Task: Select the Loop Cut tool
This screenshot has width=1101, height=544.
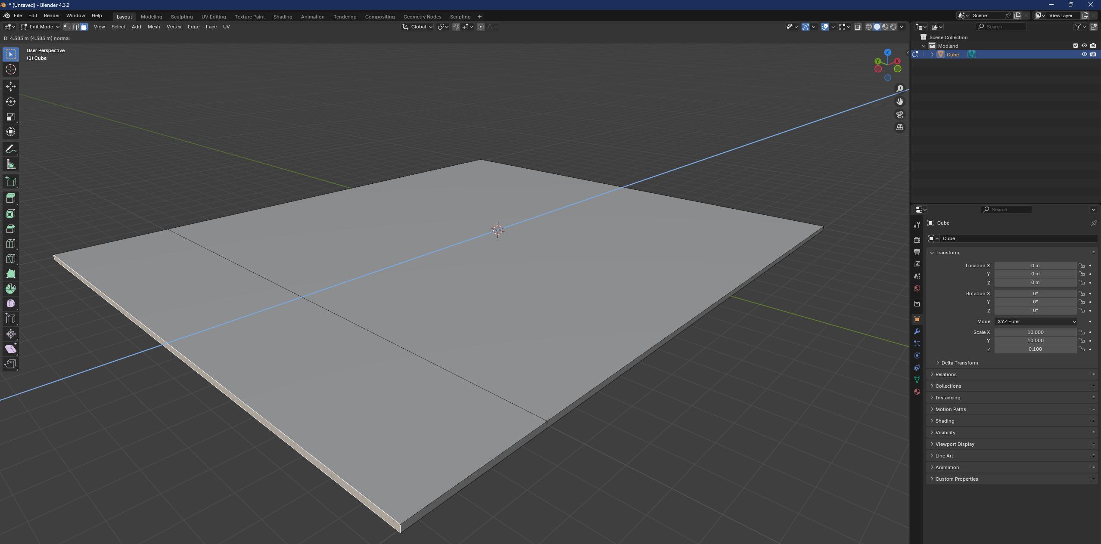Action: click(11, 244)
